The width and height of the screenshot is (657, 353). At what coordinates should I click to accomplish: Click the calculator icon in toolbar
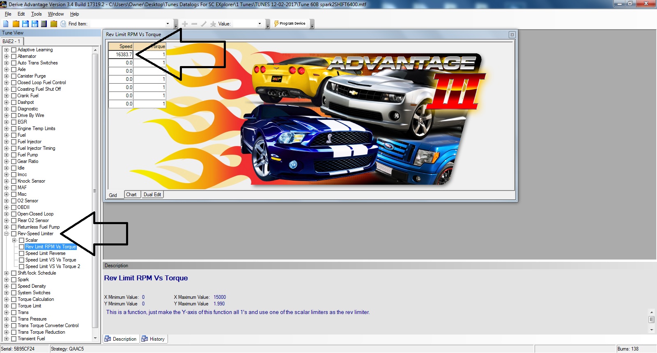[x=44, y=24]
